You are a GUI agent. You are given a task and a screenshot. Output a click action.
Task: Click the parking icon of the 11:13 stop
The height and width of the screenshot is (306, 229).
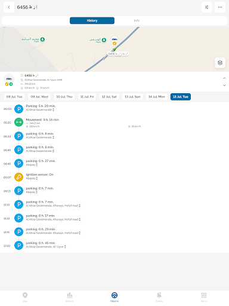19,204
